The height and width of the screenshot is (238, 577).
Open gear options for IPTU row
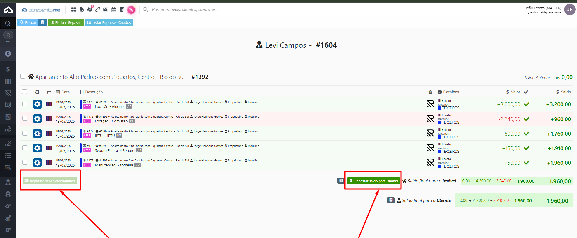coord(37,134)
